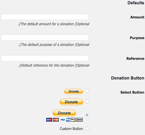Click the small Donate button image
145x135 pixels.
[74, 91]
